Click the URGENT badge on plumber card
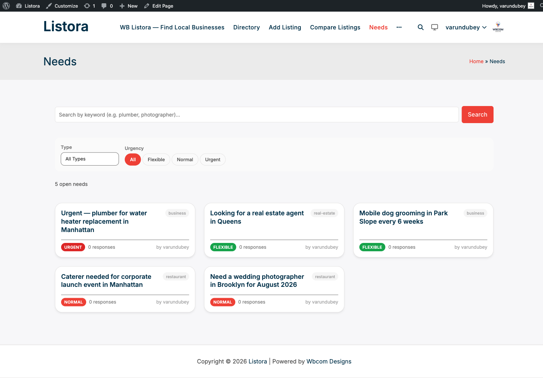 point(73,247)
